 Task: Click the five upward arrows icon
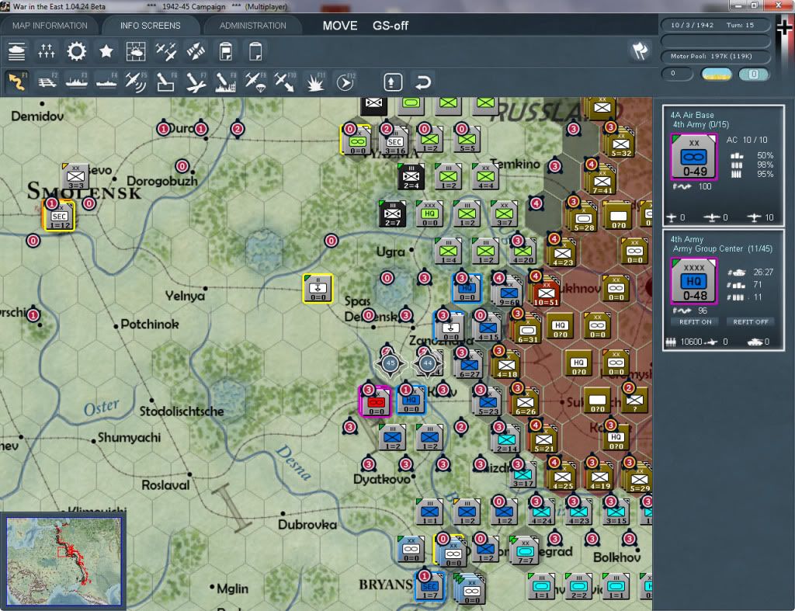pyautogui.click(x=46, y=51)
